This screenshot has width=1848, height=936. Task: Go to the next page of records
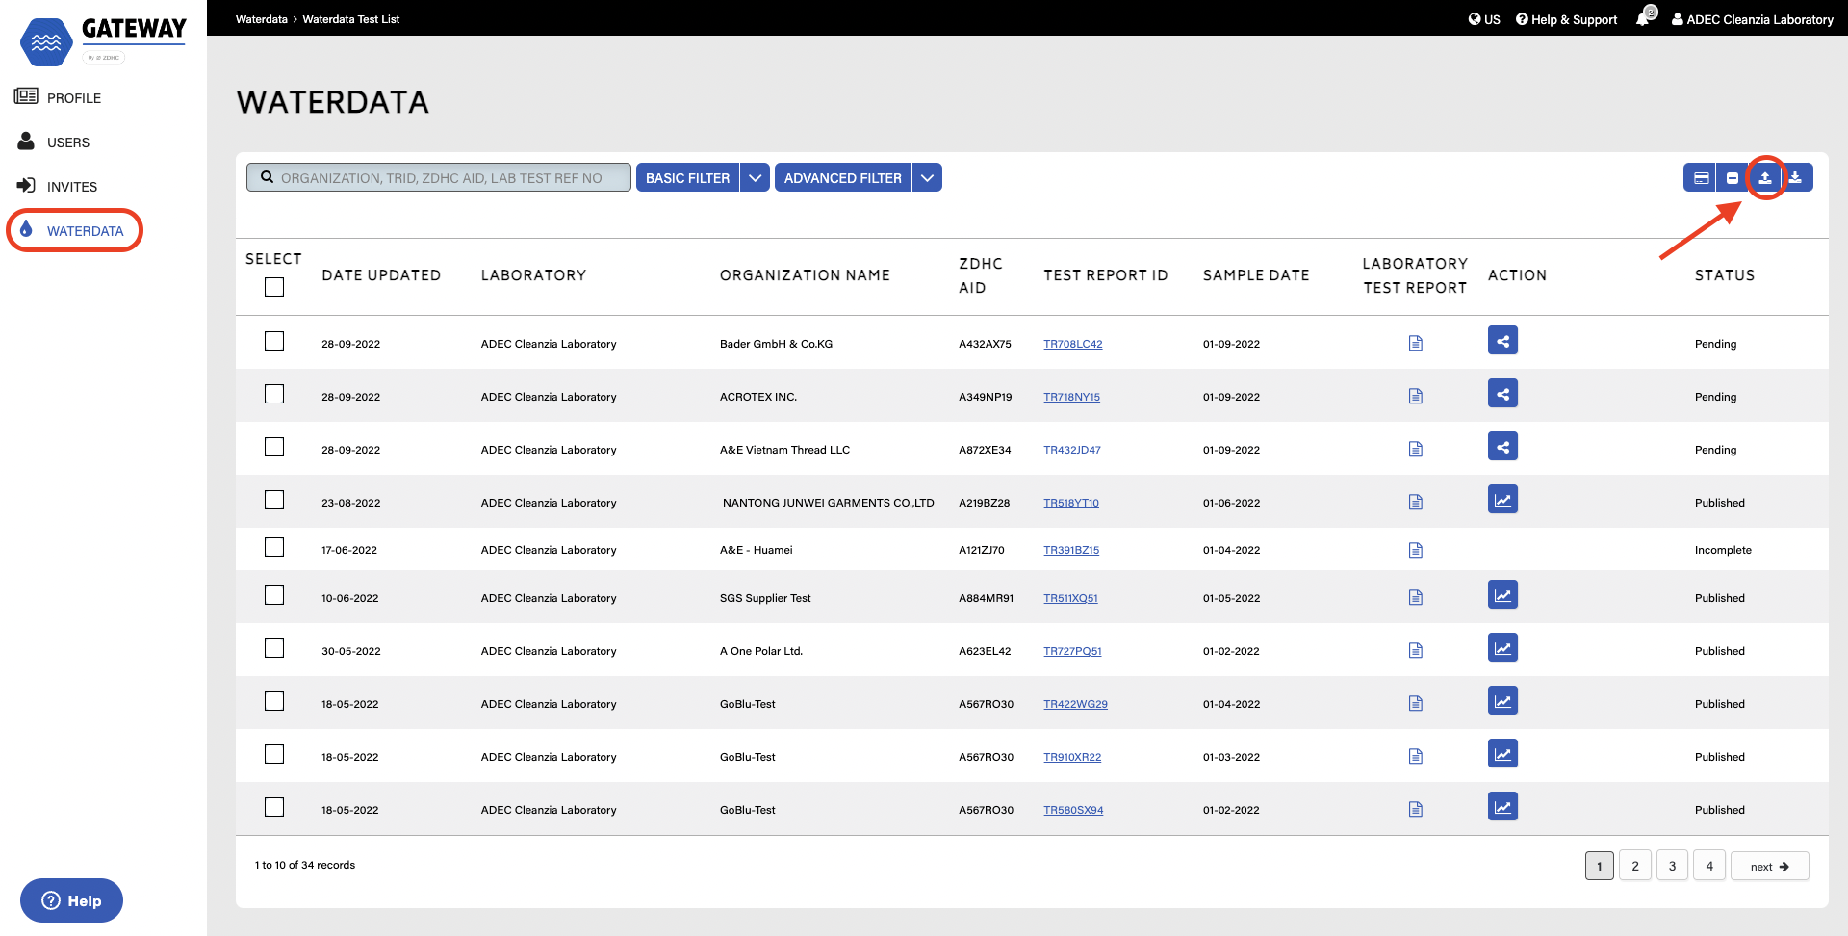[1769, 866]
